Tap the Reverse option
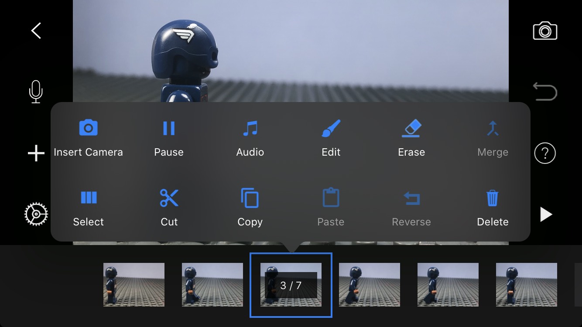Viewport: 582px width, 327px height. coord(411,208)
